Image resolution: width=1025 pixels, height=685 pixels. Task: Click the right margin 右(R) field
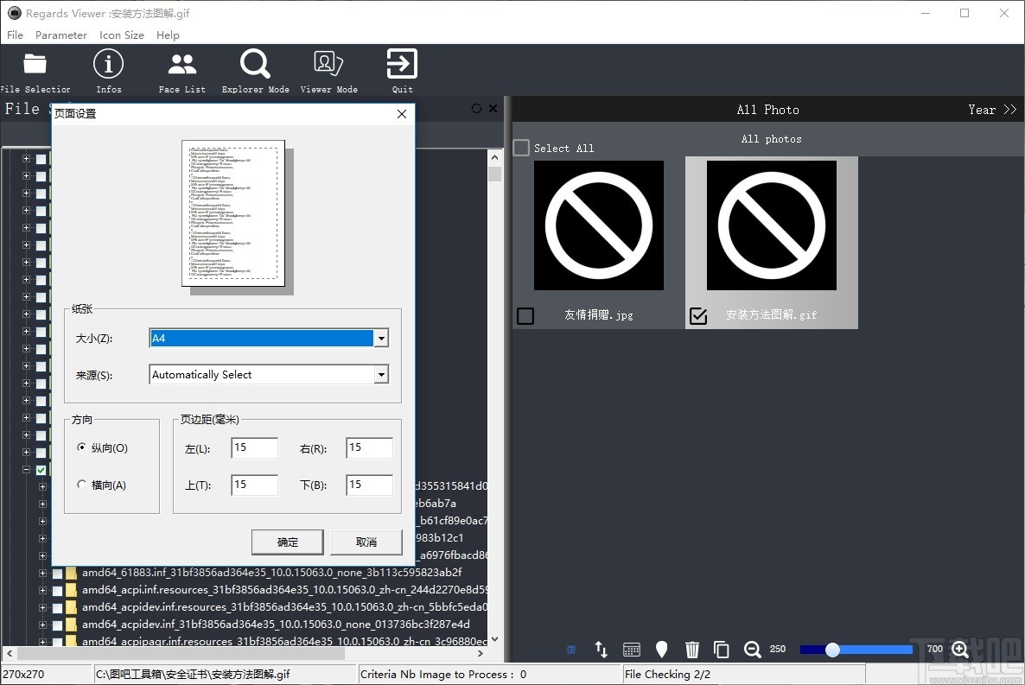coord(369,447)
